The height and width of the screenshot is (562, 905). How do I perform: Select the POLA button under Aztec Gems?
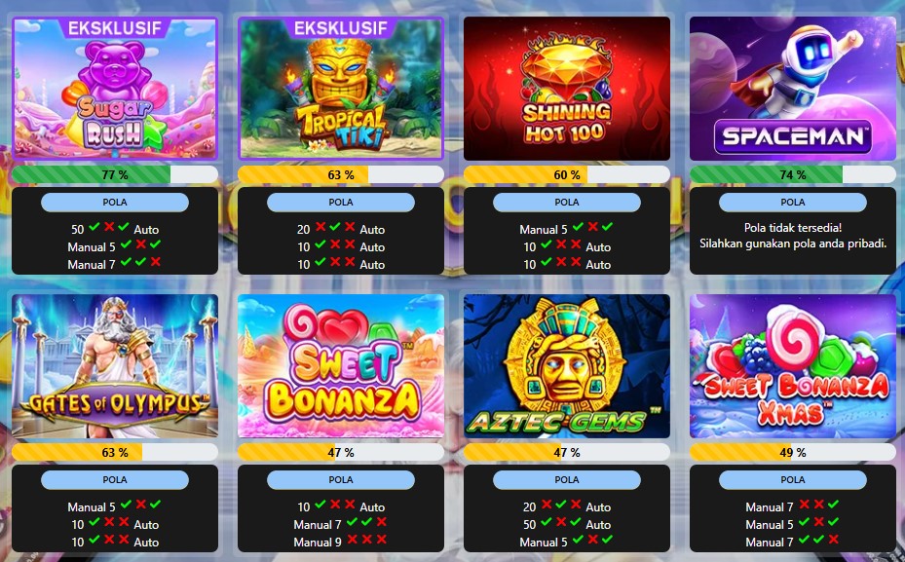[x=567, y=479]
